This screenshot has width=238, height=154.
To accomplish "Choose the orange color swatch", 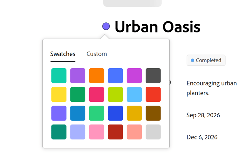I will (x=96, y=76).
